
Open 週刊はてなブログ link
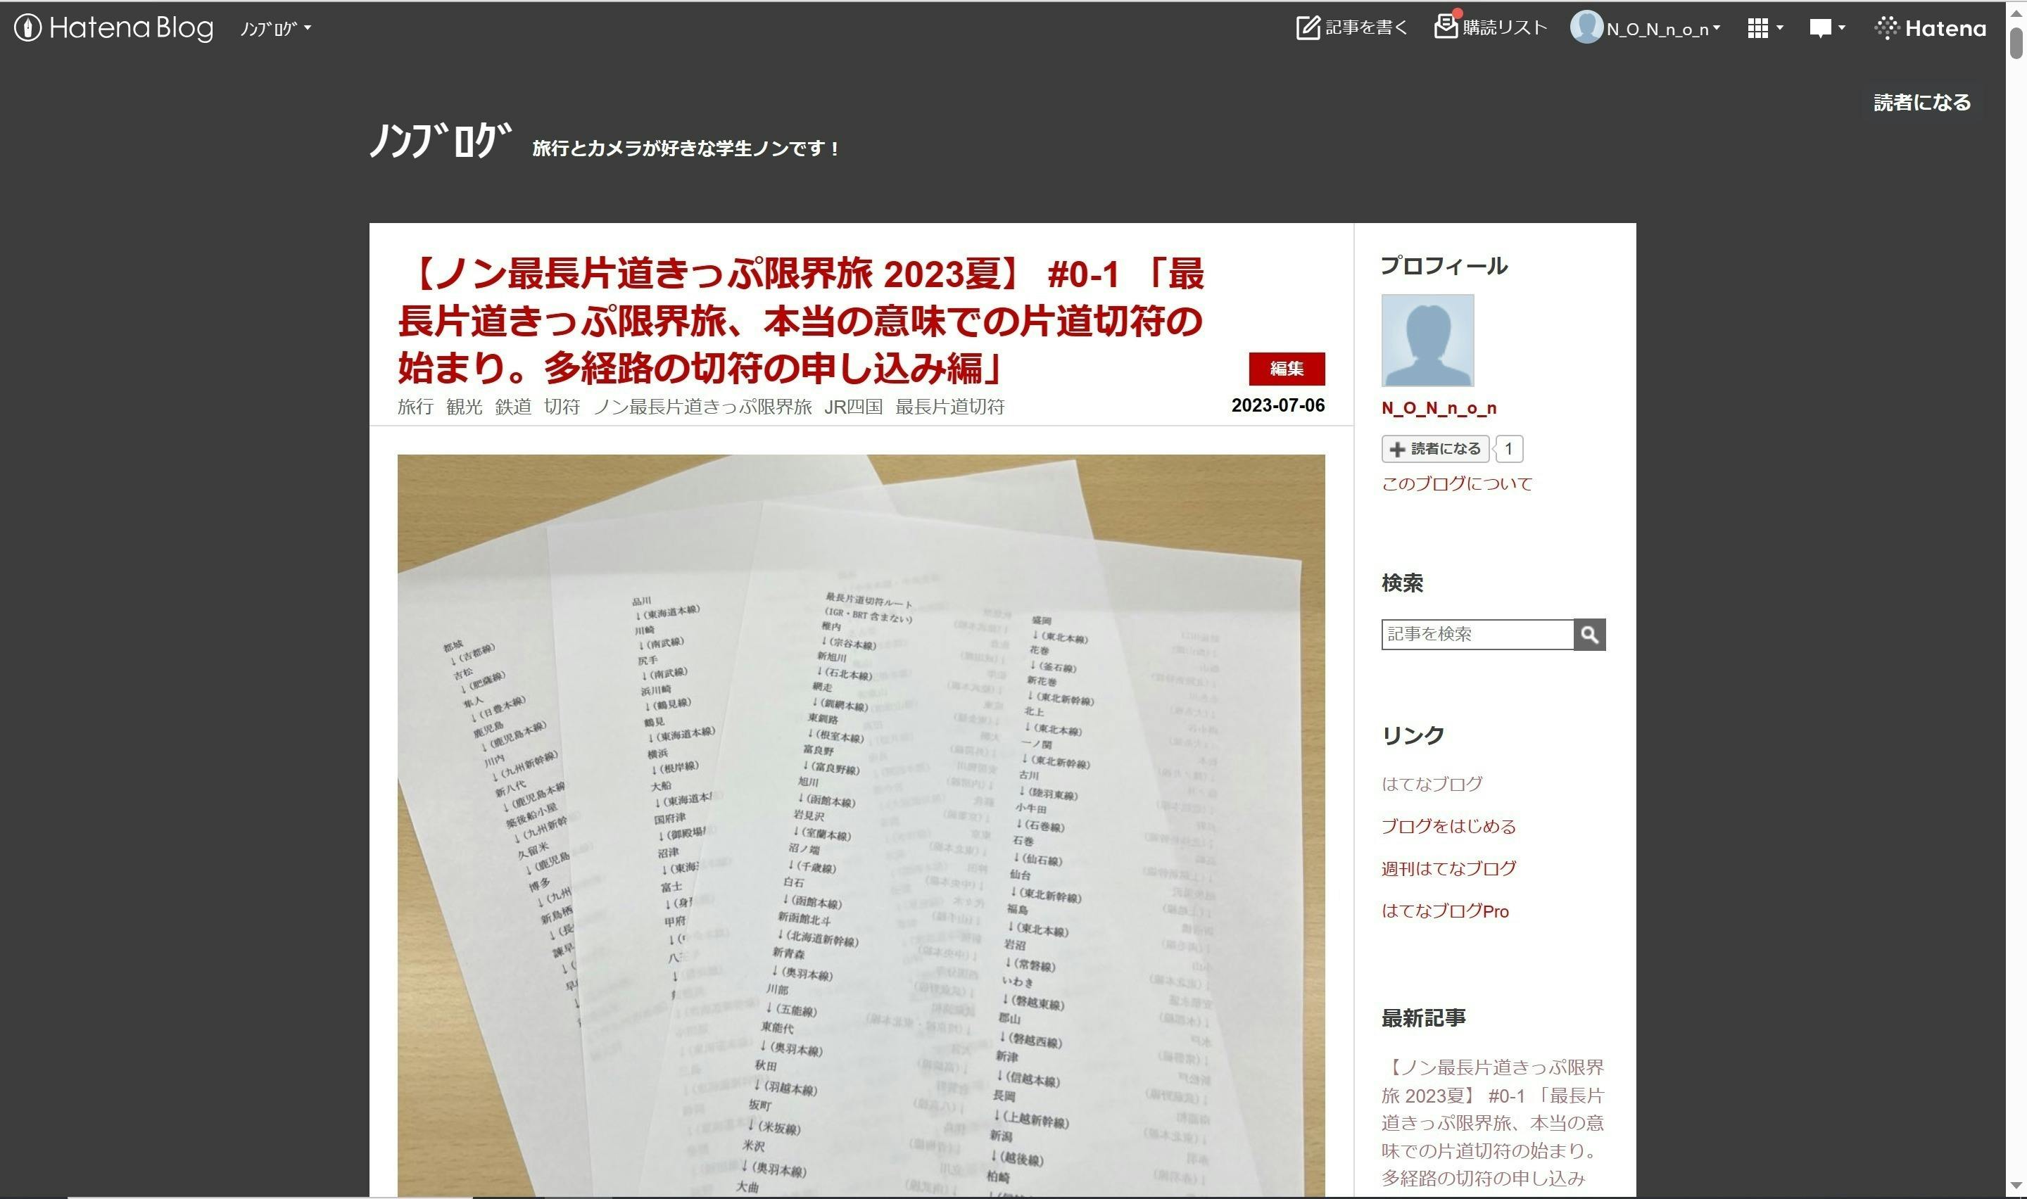pos(1448,868)
